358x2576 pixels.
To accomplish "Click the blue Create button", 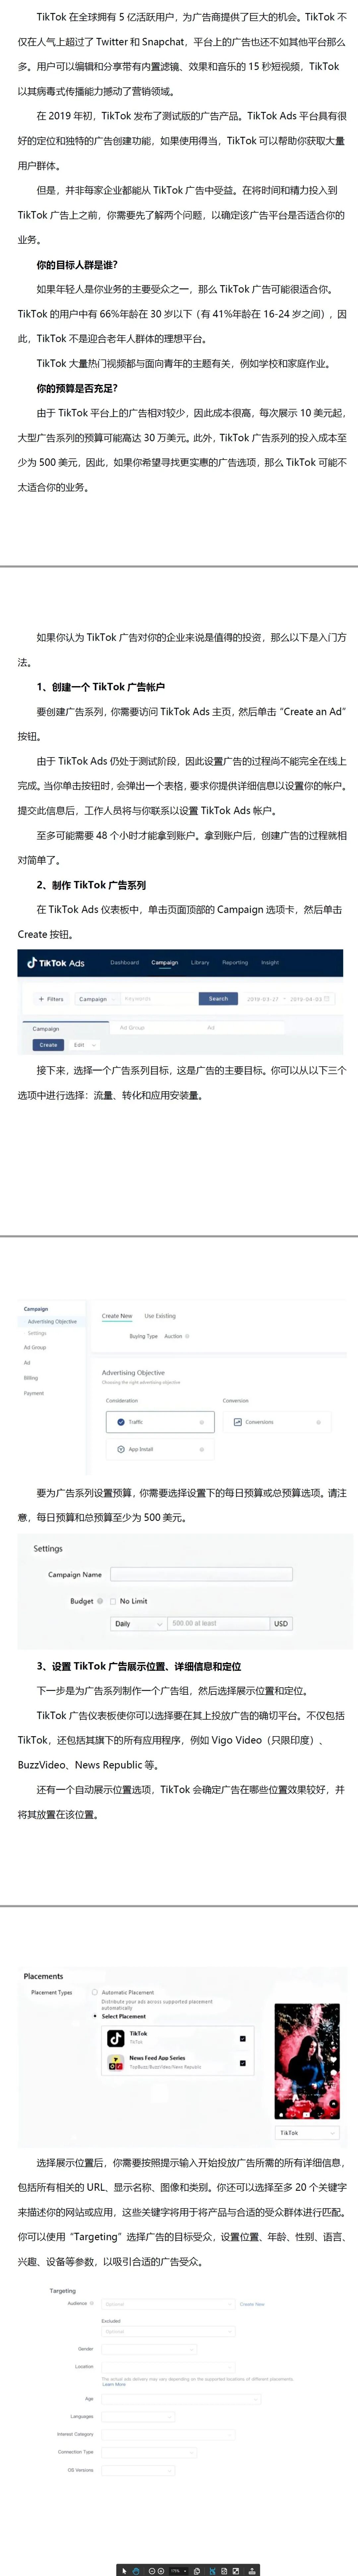I will pos(48,1045).
